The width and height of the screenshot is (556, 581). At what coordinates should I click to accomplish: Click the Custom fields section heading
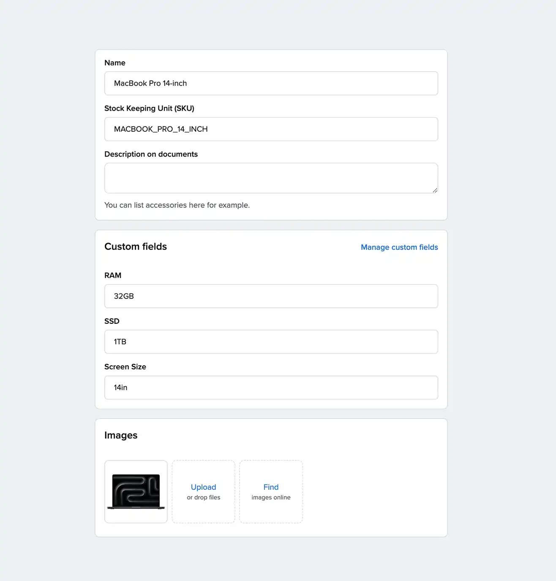(x=136, y=247)
